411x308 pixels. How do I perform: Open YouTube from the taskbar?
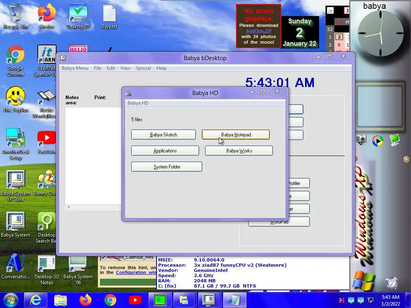point(135,300)
